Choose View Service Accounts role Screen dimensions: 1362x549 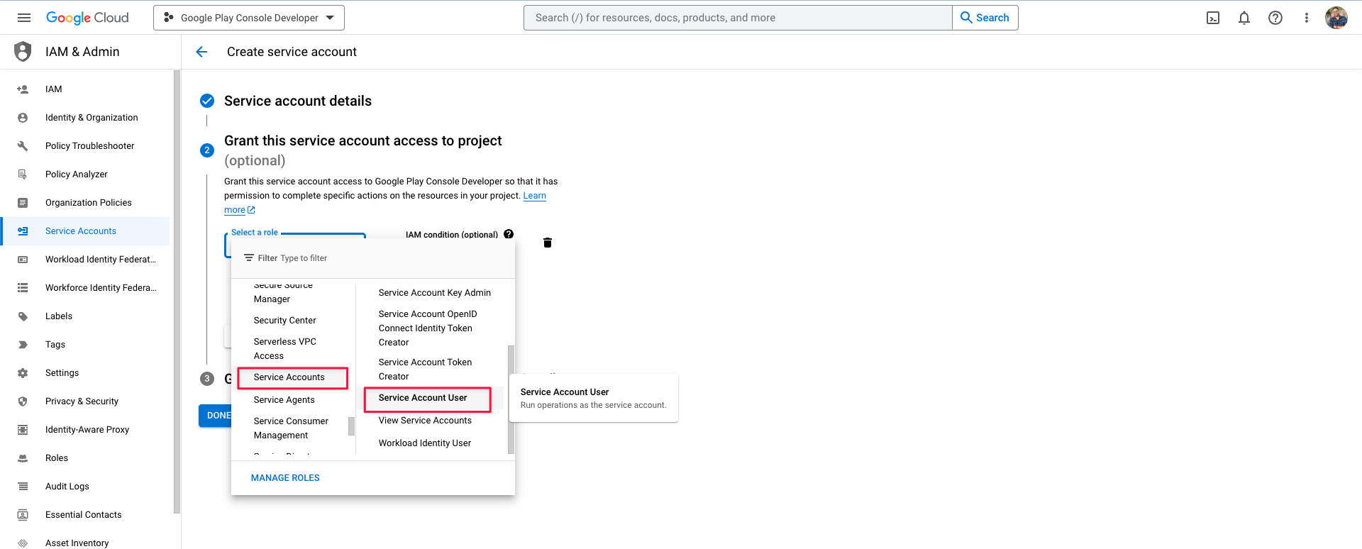pyautogui.click(x=425, y=421)
